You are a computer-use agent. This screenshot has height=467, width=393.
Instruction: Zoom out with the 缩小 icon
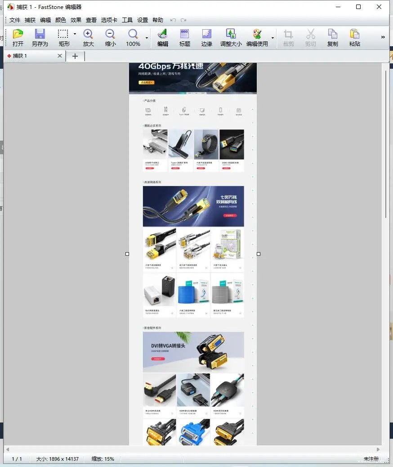pyautogui.click(x=110, y=37)
